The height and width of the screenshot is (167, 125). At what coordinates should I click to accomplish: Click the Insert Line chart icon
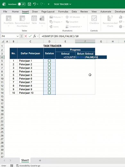pyautogui.click(x=121, y=22)
